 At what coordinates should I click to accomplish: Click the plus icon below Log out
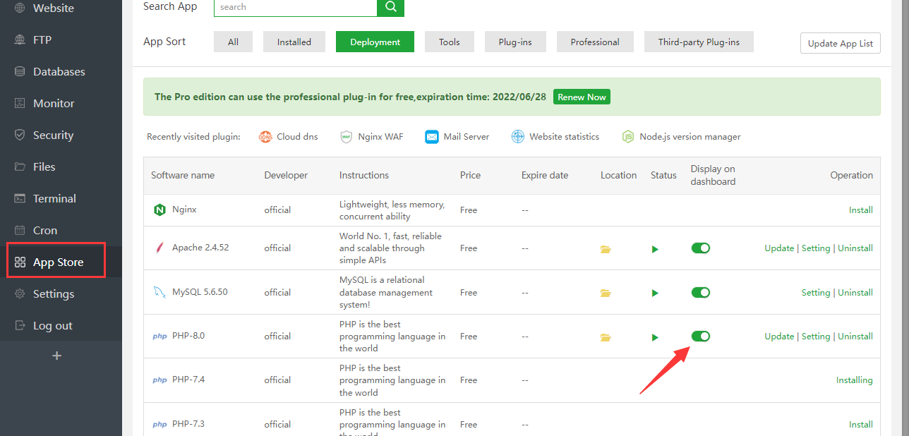click(57, 356)
